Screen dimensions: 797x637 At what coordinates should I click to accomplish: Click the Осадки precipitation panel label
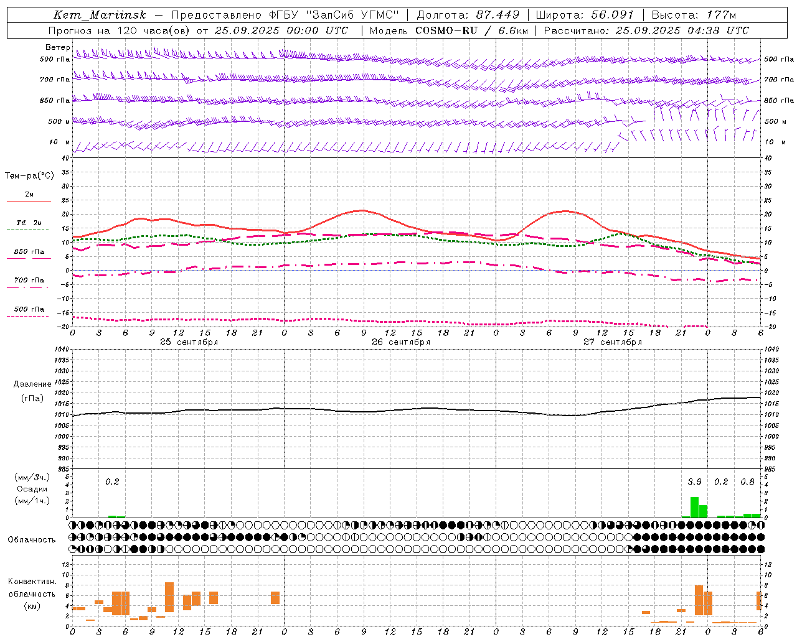click(x=32, y=489)
